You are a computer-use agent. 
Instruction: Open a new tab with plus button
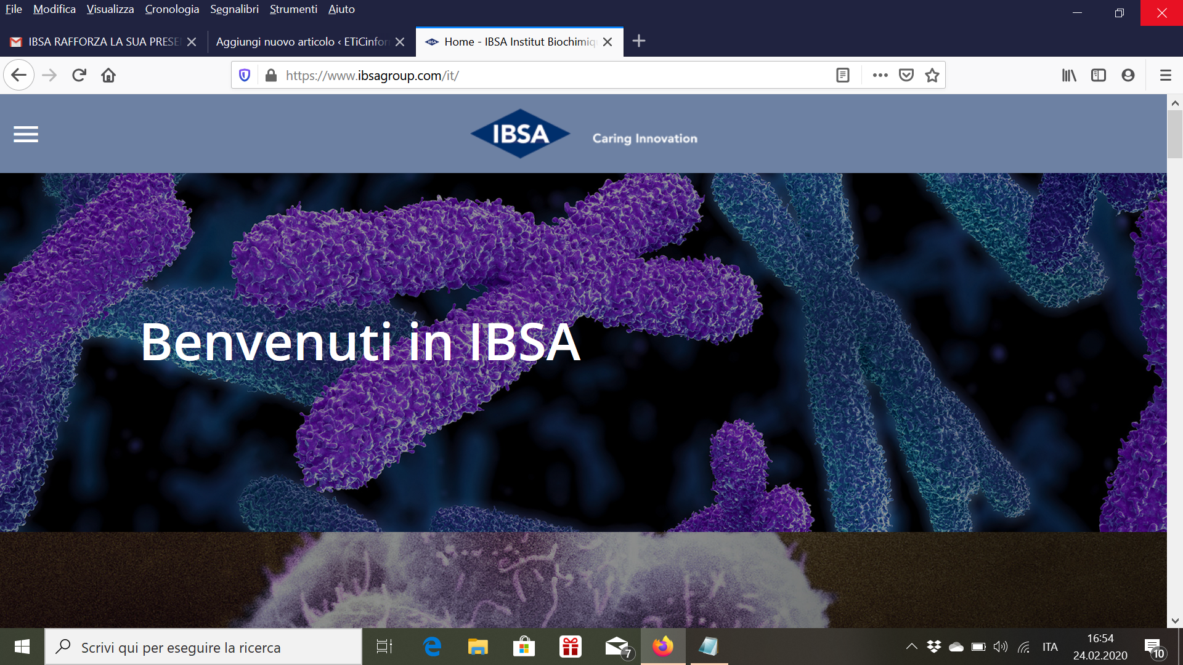pos(639,41)
